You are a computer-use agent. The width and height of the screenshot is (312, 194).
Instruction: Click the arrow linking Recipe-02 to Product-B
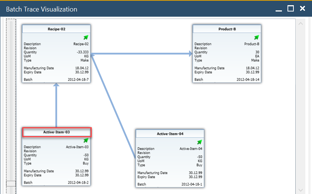coord(141,55)
